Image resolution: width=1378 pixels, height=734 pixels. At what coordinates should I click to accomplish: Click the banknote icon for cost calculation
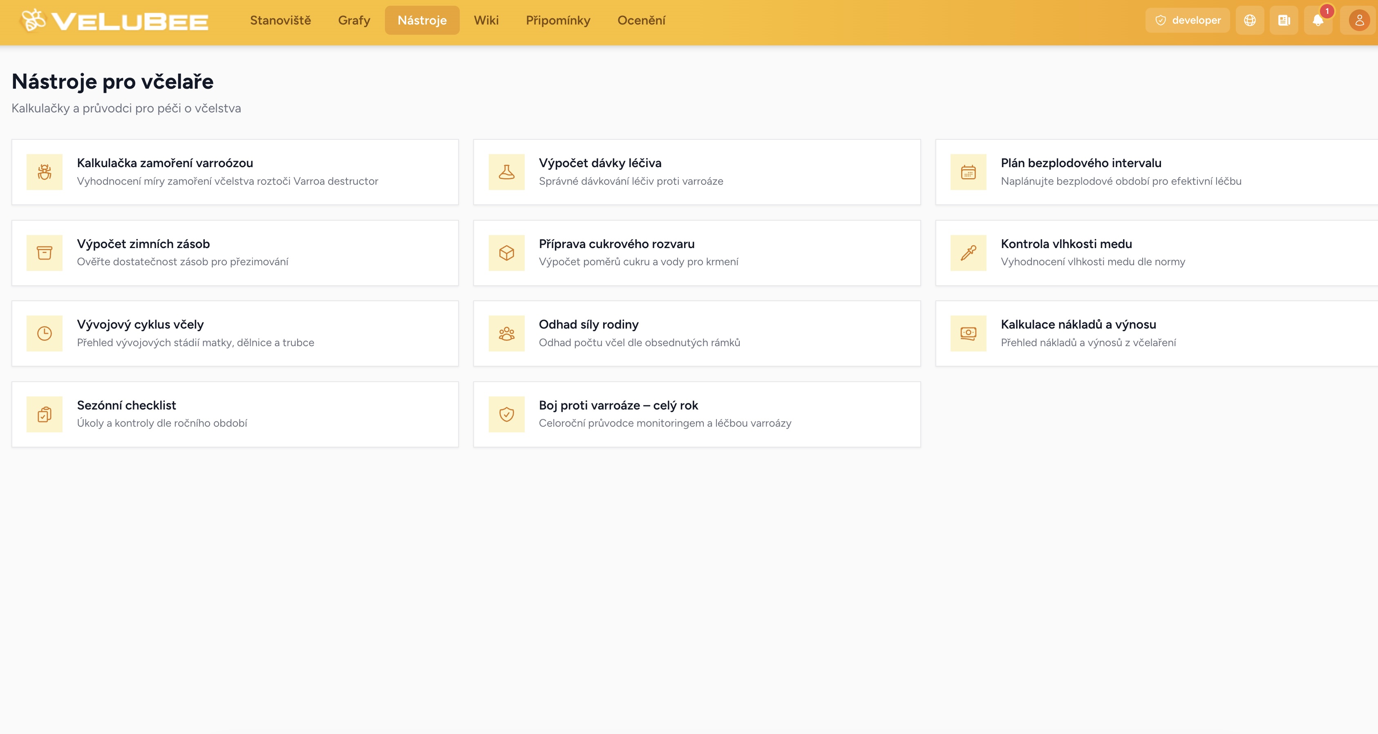968,333
